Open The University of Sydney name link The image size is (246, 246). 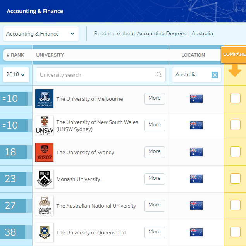(x=85, y=153)
